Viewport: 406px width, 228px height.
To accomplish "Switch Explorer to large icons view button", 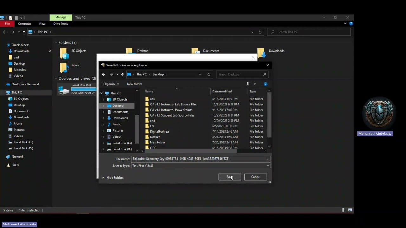I will click(x=350, y=210).
